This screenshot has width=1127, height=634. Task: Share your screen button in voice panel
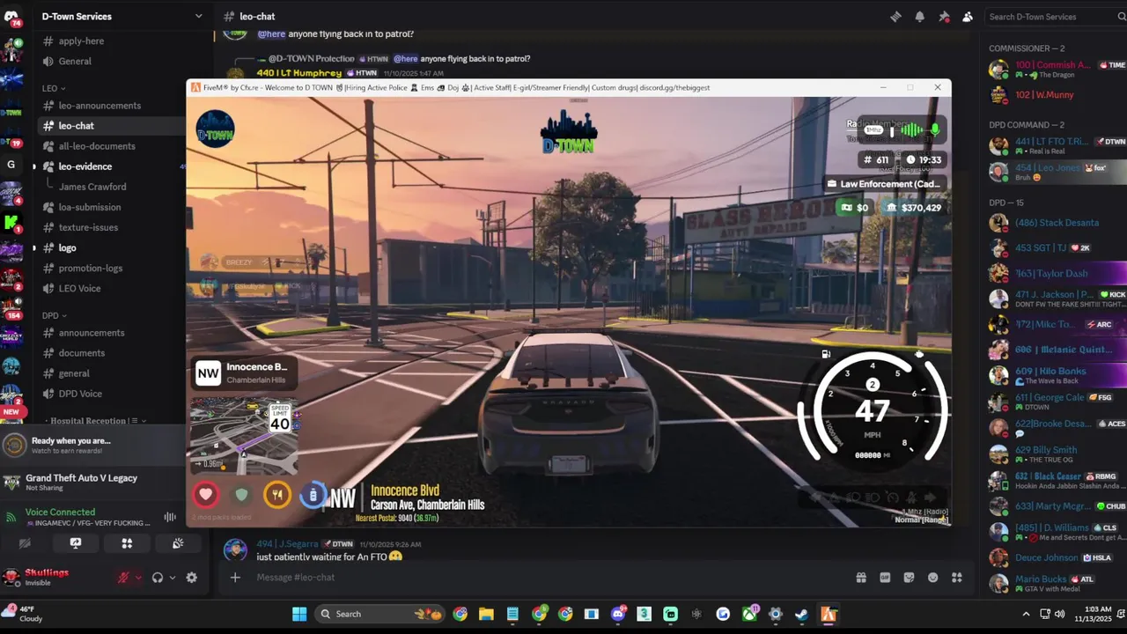pyautogui.click(x=76, y=543)
